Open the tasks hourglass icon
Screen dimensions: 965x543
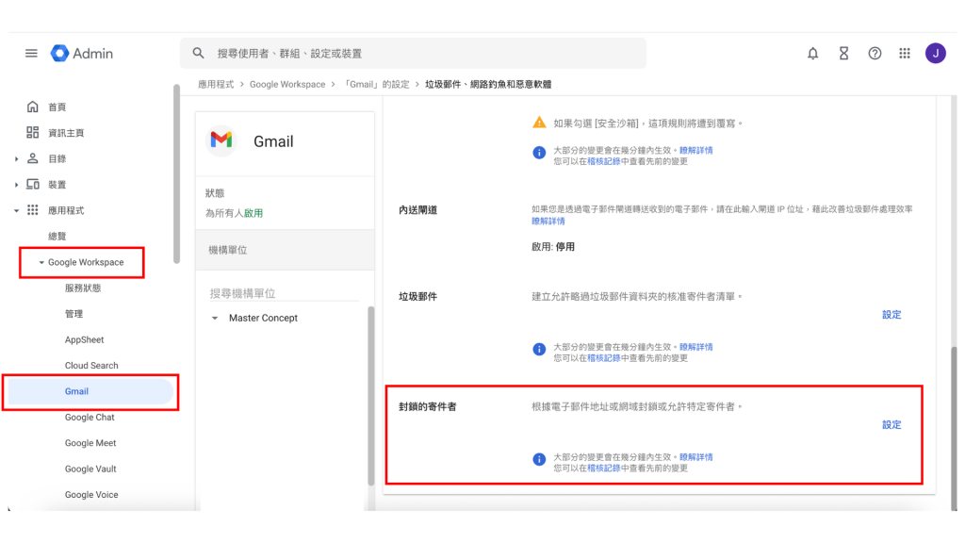(x=843, y=54)
